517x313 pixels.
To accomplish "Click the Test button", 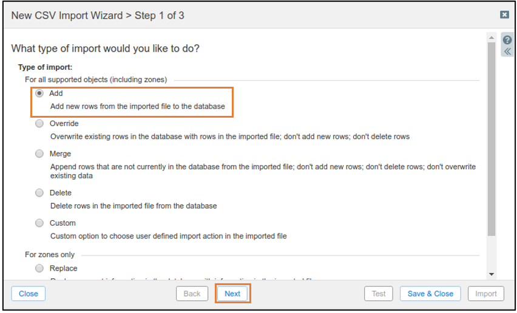I will [x=379, y=294].
